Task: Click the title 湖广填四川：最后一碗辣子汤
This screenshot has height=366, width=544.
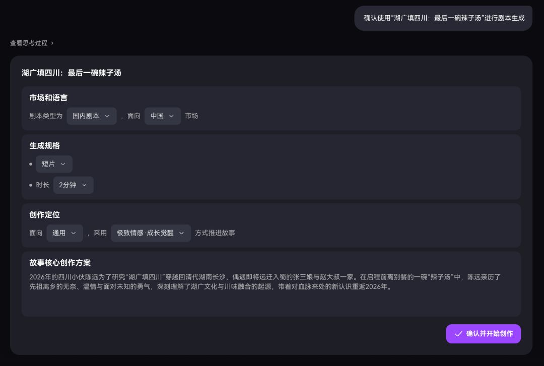Action: (72, 73)
